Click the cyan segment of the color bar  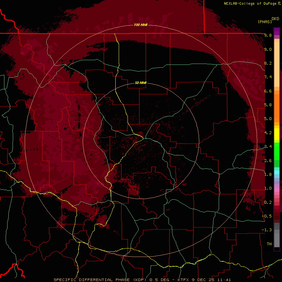(x=277, y=172)
